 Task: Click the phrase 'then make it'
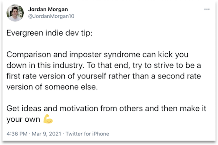click(x=184, y=108)
